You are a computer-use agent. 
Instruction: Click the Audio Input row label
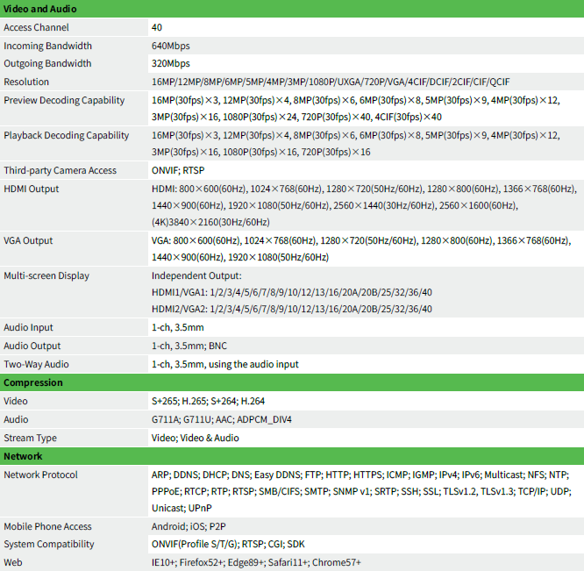click(28, 328)
